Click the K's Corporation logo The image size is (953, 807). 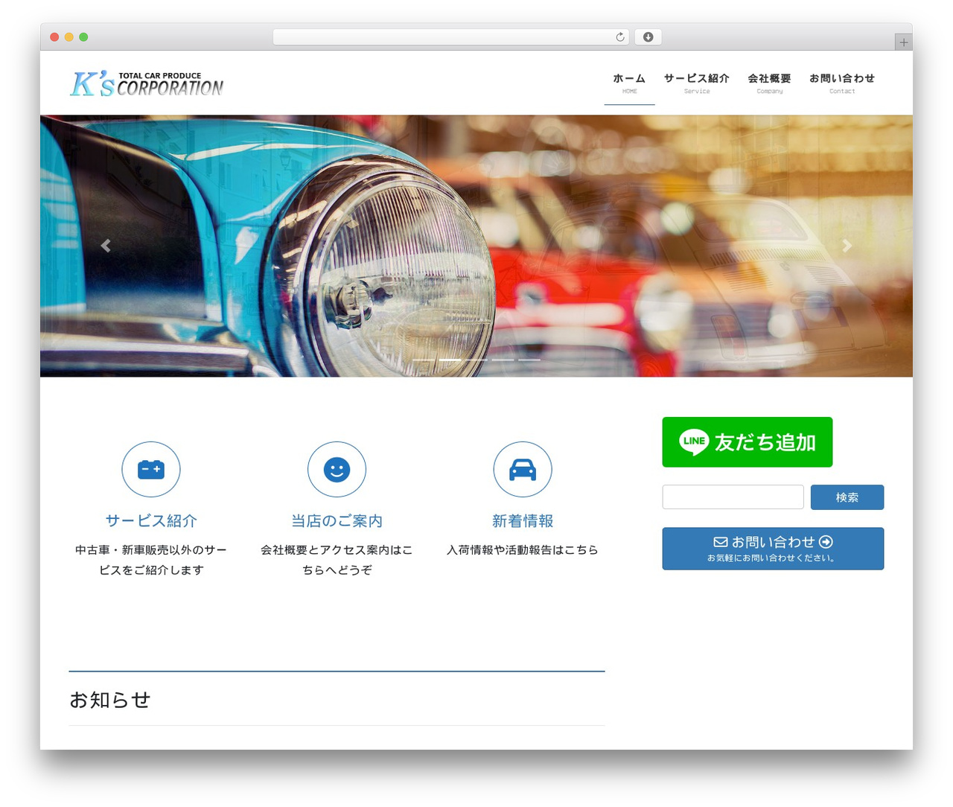[147, 83]
